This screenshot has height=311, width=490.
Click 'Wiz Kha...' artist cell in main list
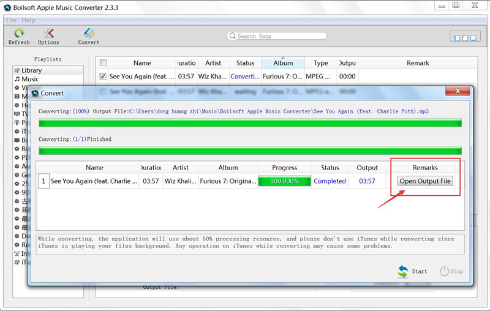[x=213, y=76]
